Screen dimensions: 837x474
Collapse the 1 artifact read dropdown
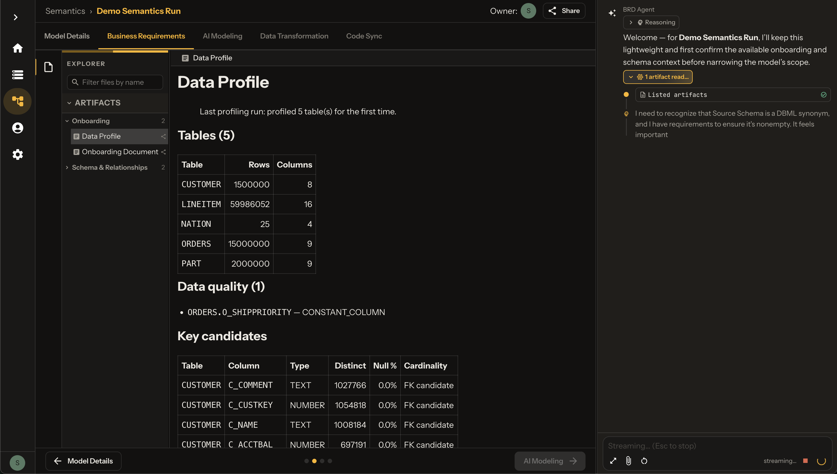(658, 77)
